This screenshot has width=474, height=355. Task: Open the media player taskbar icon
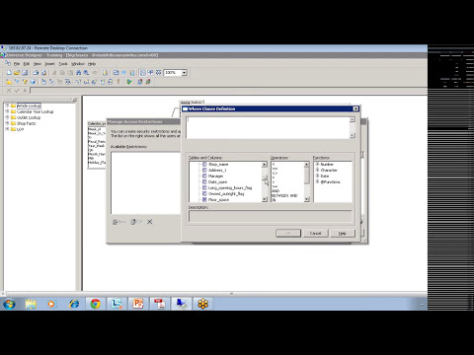[x=51, y=304]
